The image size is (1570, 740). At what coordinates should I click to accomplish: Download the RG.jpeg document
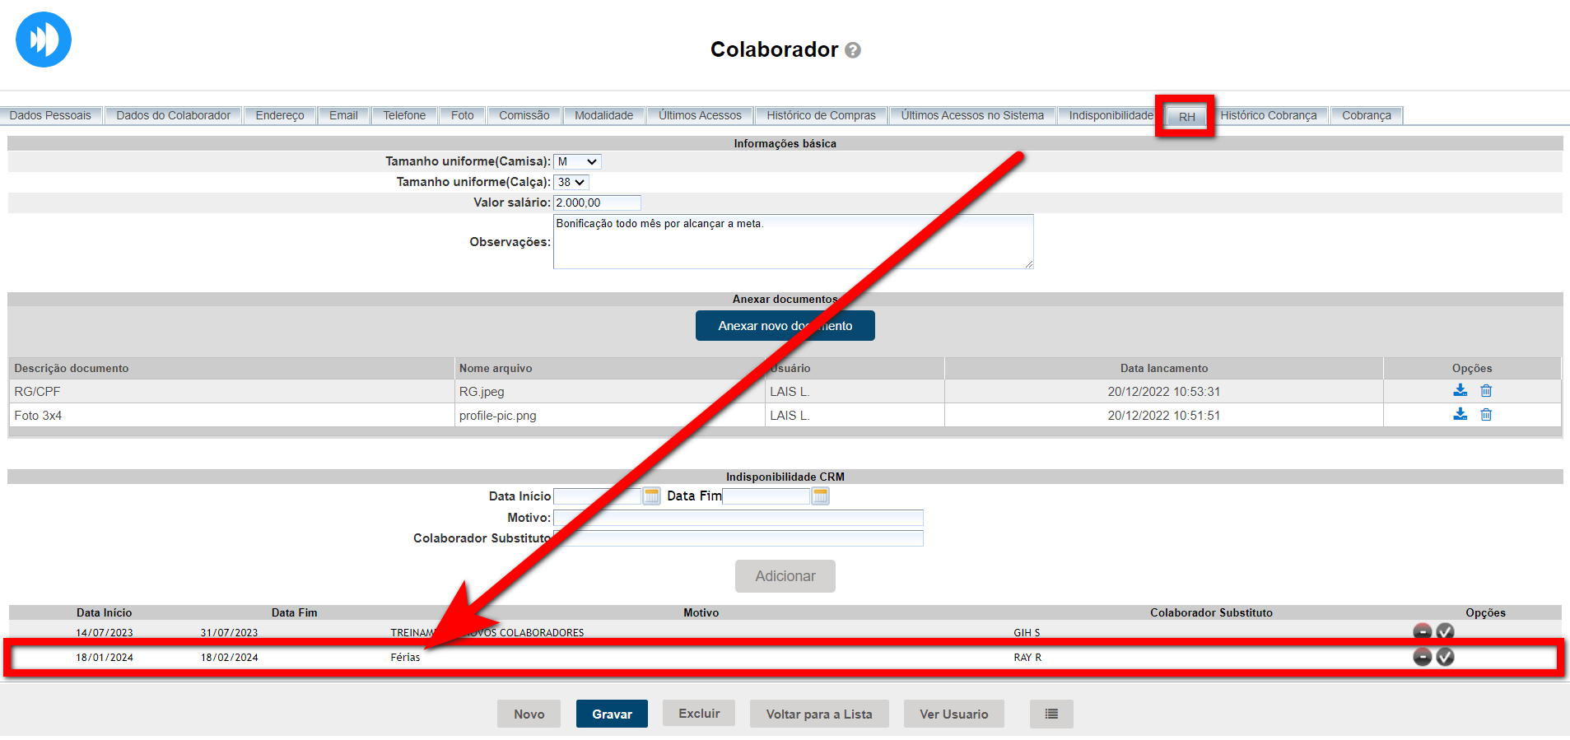1460,391
